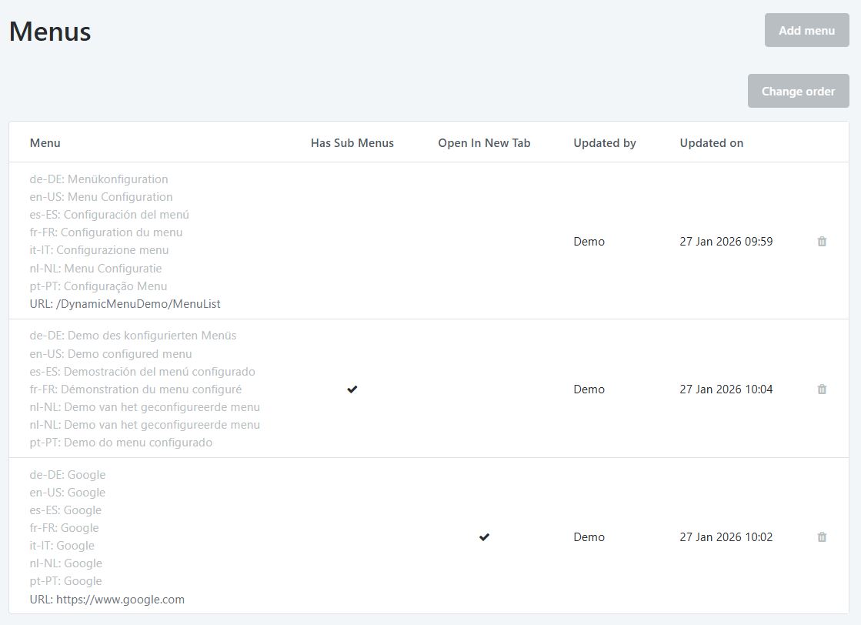
Task: Click the Updated by column header
Action: [x=605, y=143]
